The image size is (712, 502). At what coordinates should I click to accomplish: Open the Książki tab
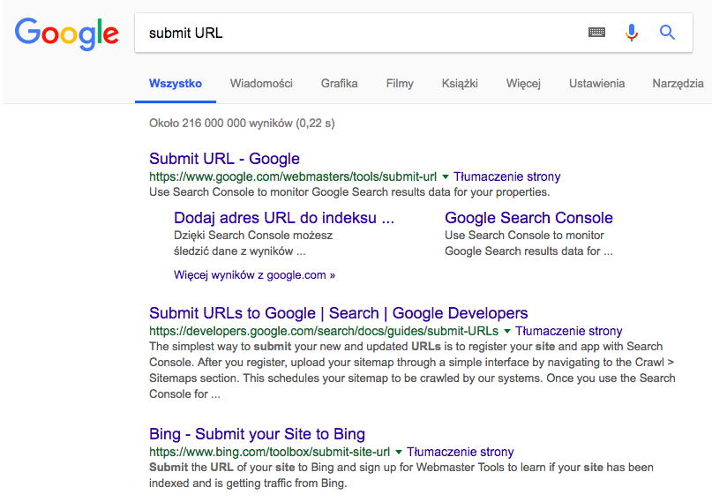click(460, 84)
